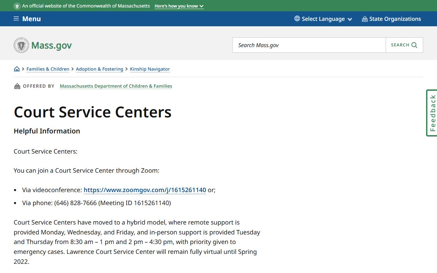Click the OFFERED BY label
The height and width of the screenshot is (273, 437).
tap(39, 86)
